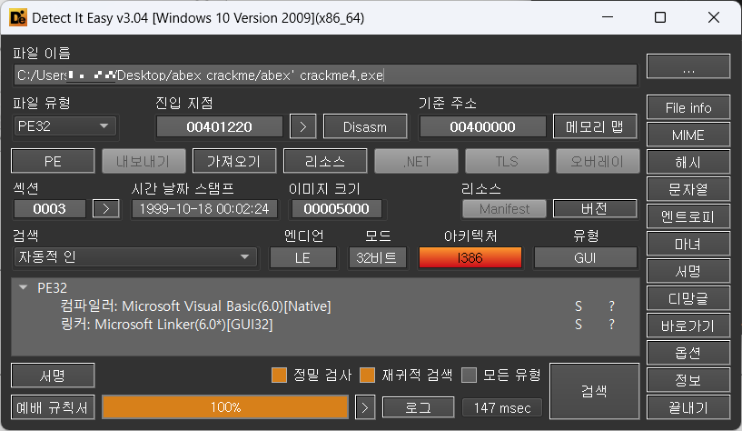
Task: Click the 버전 button
Action: [595, 209]
